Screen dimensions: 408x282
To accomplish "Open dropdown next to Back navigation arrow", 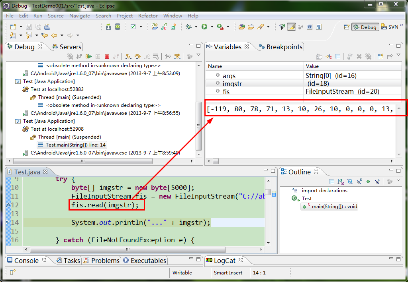I will (62, 35).
